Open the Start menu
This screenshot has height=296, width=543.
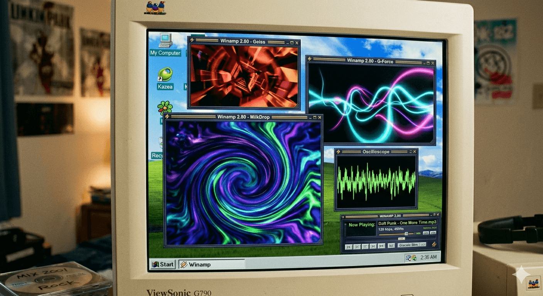[x=163, y=264]
